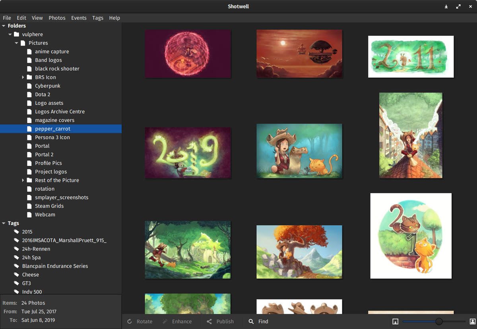Click the Enhance magic wand icon
The image size is (477, 329).
tap(165, 321)
